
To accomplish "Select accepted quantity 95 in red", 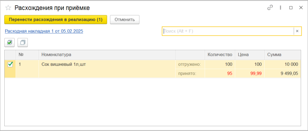I will click(x=220, y=73).
